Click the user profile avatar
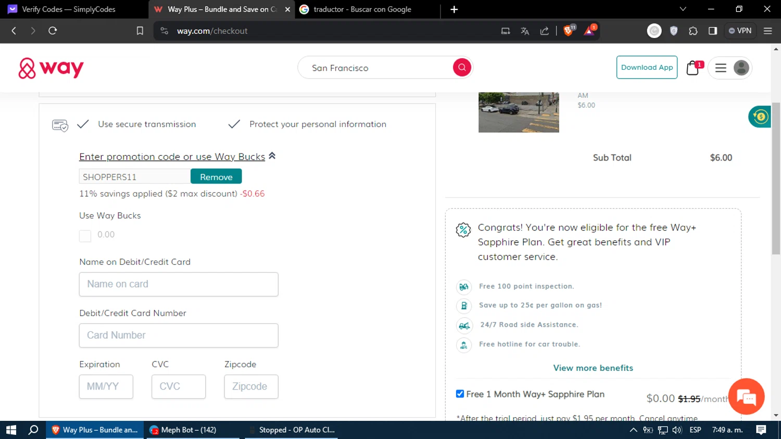The width and height of the screenshot is (781, 439). point(741,68)
